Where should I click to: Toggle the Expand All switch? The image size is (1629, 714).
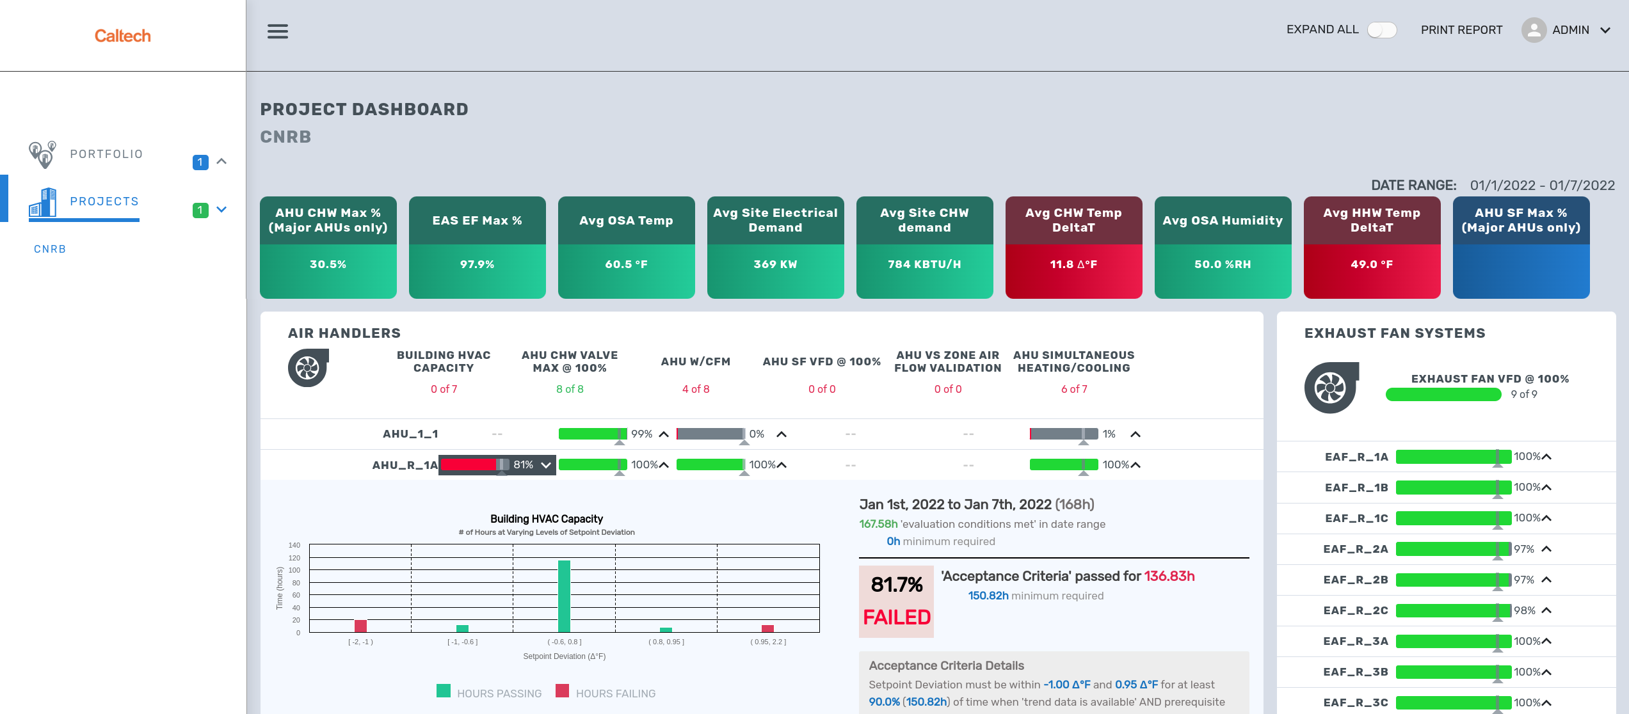[x=1382, y=30]
